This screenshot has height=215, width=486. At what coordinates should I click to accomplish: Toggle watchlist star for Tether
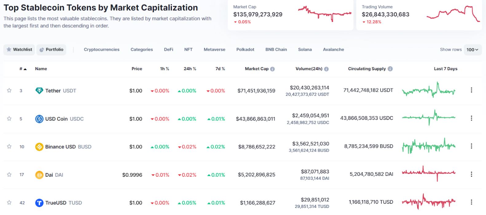pos(9,90)
